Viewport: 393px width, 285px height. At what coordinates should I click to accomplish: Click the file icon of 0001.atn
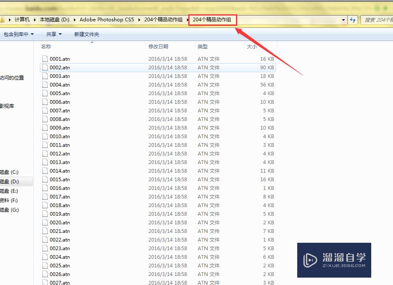pos(45,59)
